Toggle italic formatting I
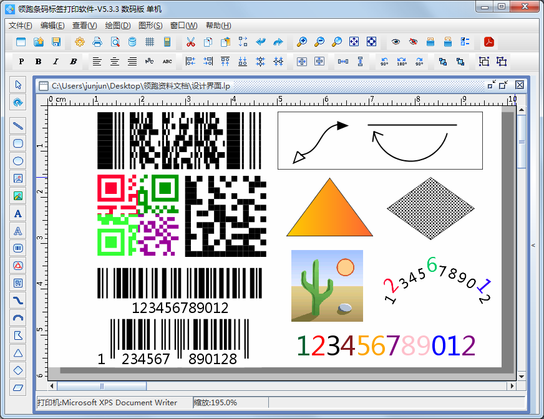Viewport: 544px width, 419px height. point(56,61)
